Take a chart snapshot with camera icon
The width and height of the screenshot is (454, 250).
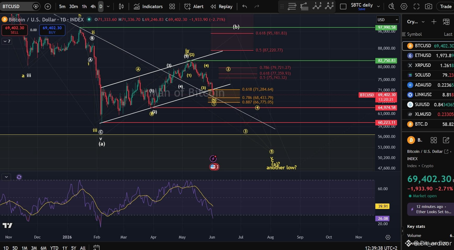429,7
